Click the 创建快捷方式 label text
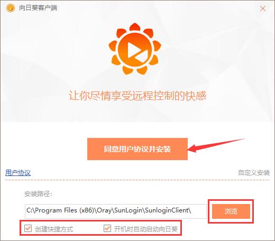275x241 pixels. pyautogui.click(x=54, y=229)
